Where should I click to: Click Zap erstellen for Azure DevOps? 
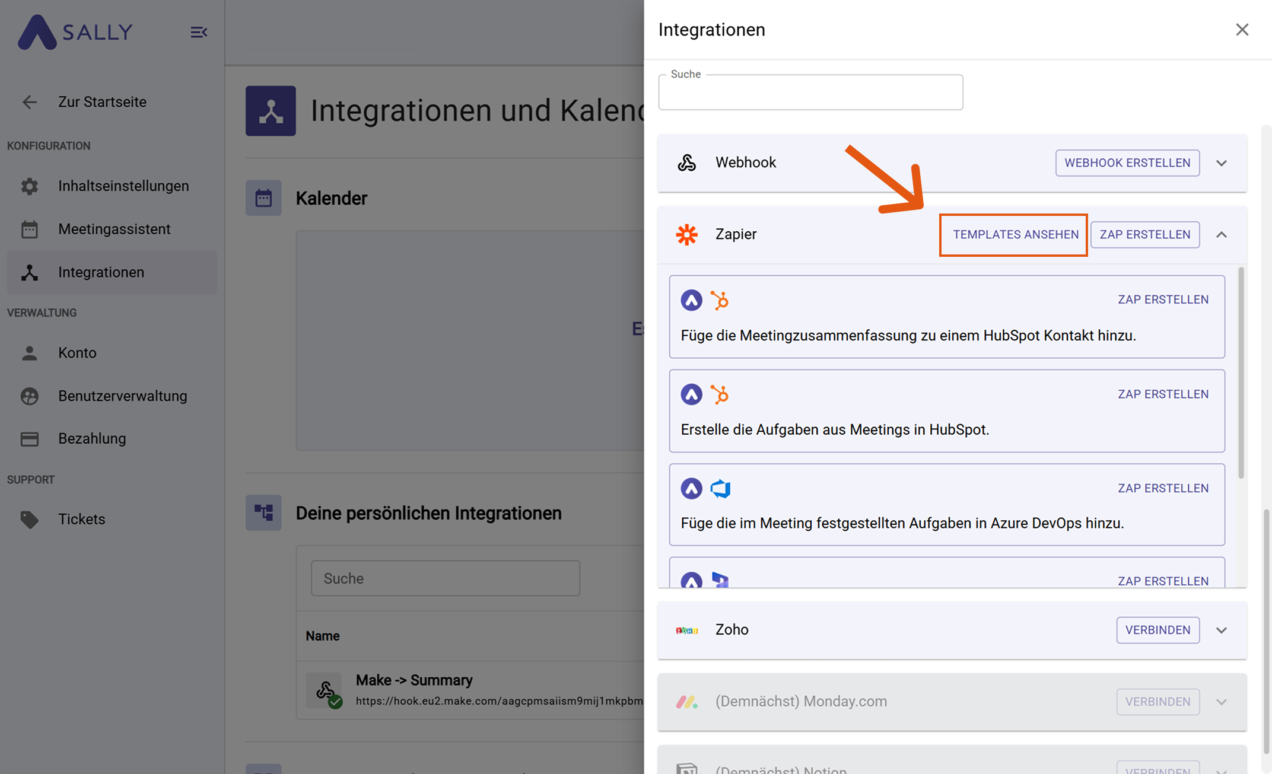click(x=1163, y=489)
